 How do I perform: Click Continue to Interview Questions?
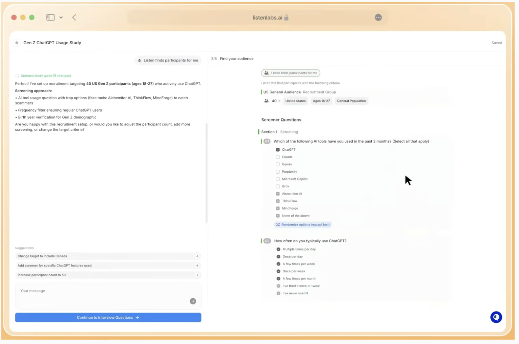click(x=108, y=318)
